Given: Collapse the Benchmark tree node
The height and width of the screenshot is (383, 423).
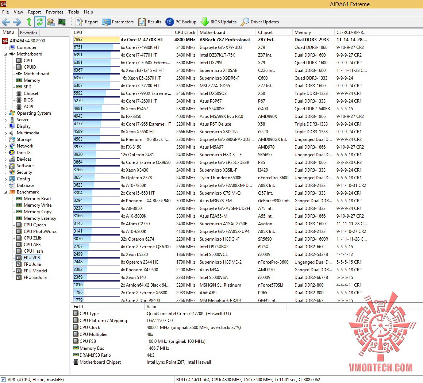Looking at the screenshot, I should click(x=5, y=192).
